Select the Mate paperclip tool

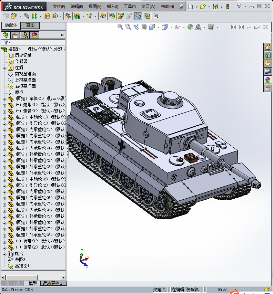pos(27,16)
